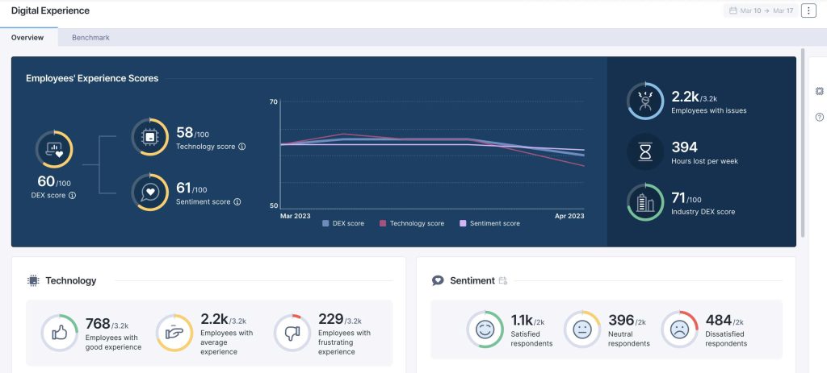Screen dimensions: 827x373
Task: Toggle Sentiment score series in chart legend
Action: (489, 223)
